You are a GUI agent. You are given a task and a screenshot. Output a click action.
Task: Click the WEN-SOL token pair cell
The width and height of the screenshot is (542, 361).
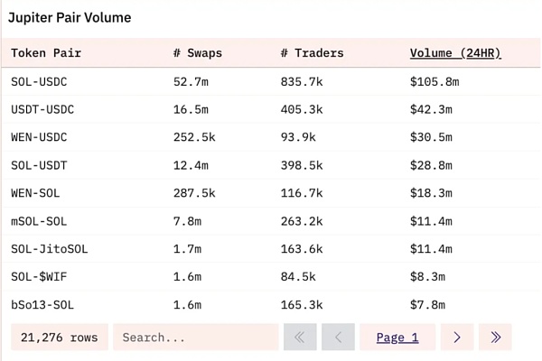click(35, 193)
